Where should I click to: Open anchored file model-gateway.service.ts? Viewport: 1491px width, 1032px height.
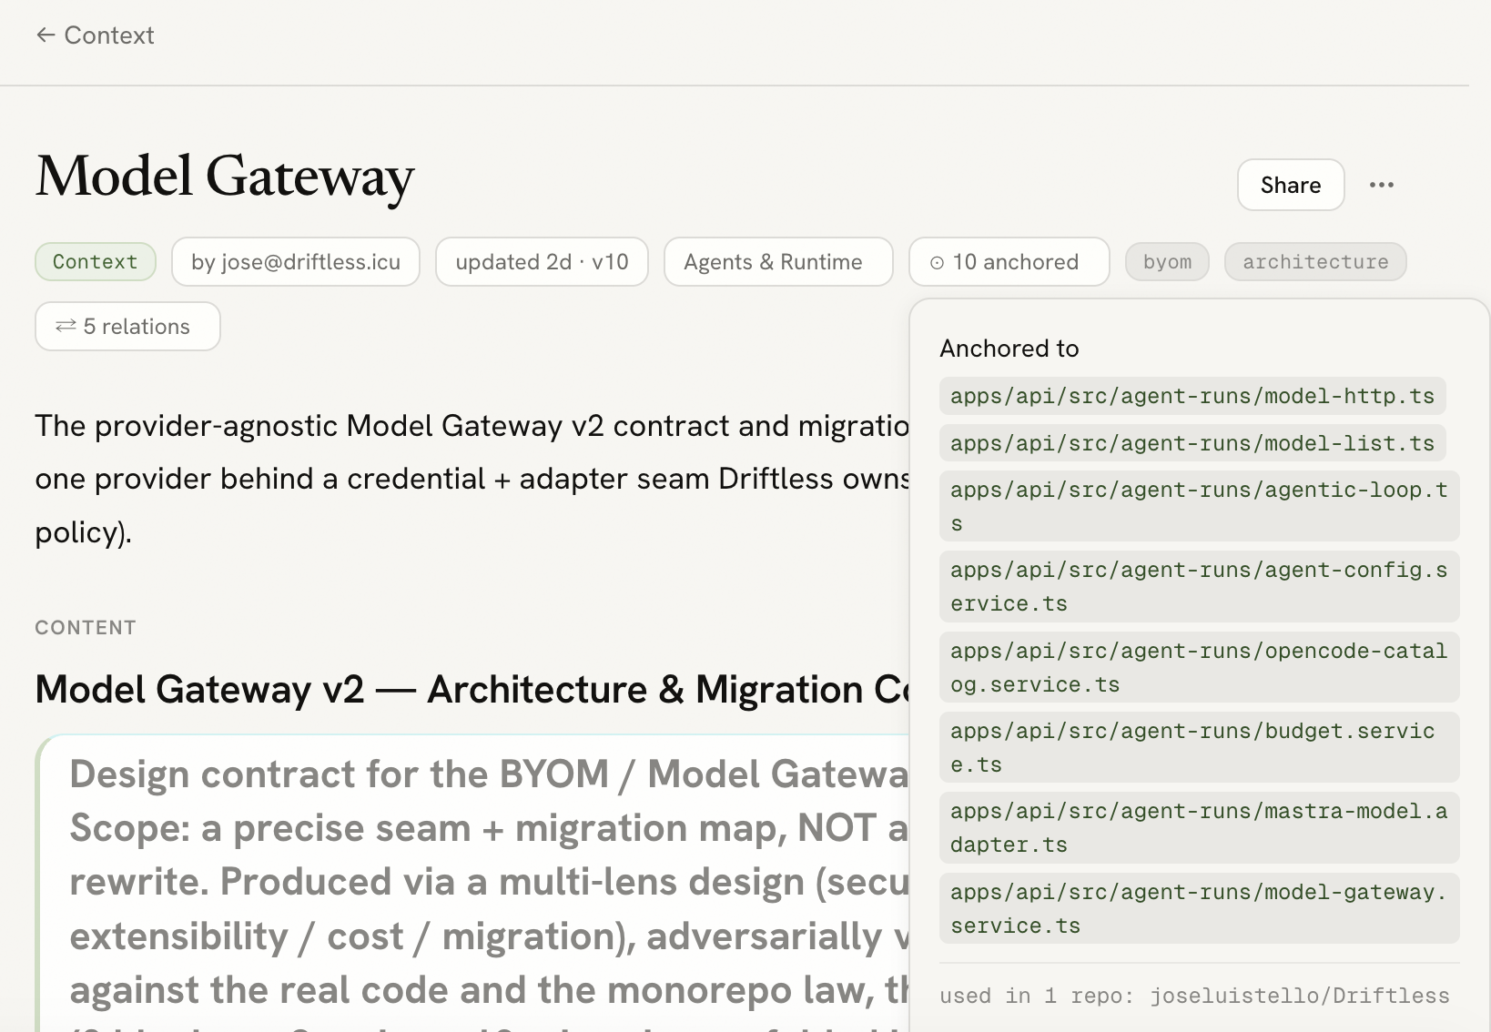tap(1200, 909)
